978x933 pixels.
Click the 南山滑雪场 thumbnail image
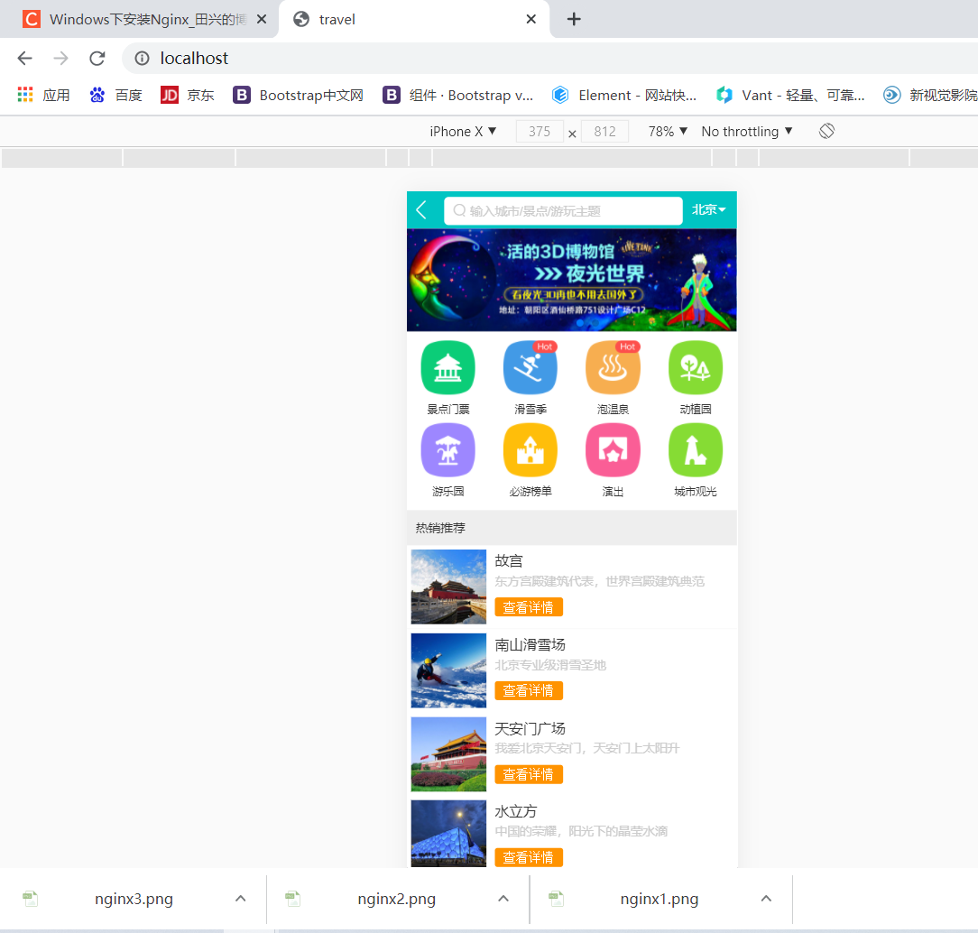pyautogui.click(x=448, y=670)
